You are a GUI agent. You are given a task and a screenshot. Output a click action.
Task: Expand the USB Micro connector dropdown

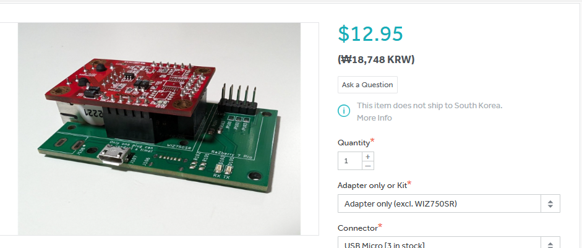[x=449, y=243]
